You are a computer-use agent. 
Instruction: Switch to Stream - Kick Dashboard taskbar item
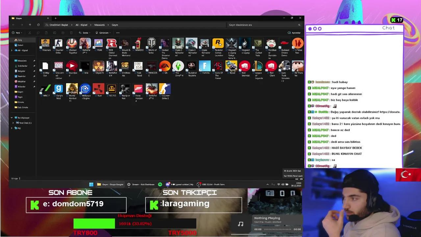click(x=141, y=184)
